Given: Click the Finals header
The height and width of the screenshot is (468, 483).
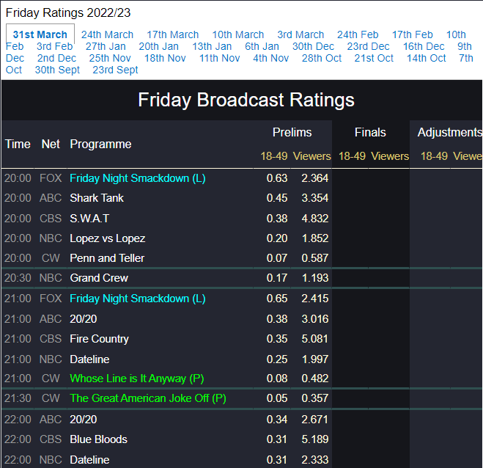Looking at the screenshot, I should [370, 132].
